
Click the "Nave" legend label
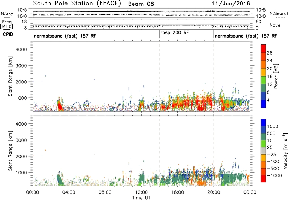tap(275, 25)
